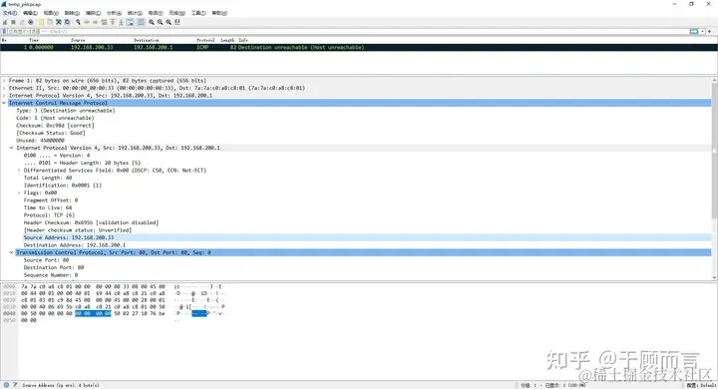Expand the Frame 1 tree node
This screenshot has height=389, width=718.
4,80
